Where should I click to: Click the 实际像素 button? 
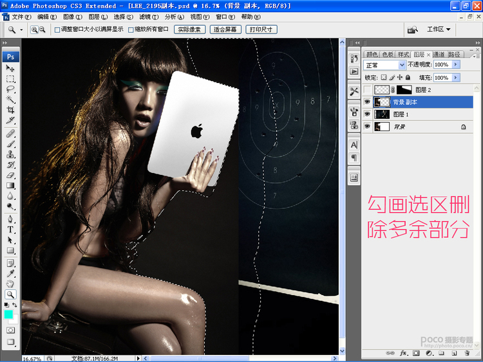189,30
